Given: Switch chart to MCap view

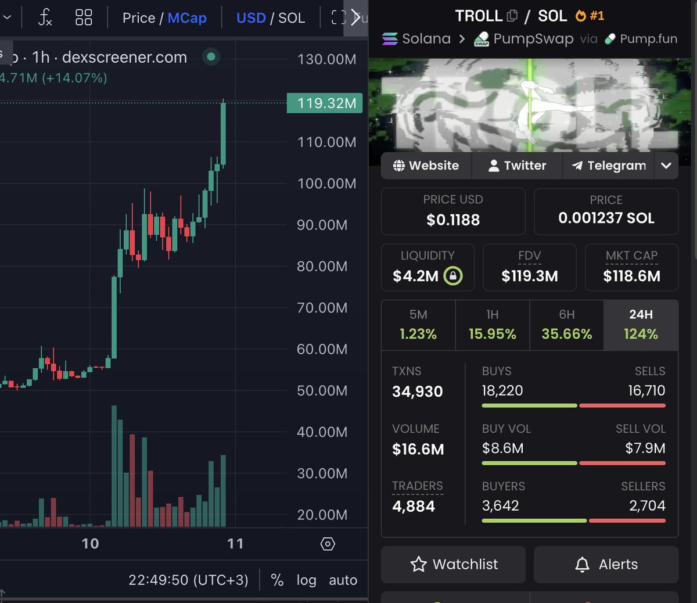Looking at the screenshot, I should [187, 18].
